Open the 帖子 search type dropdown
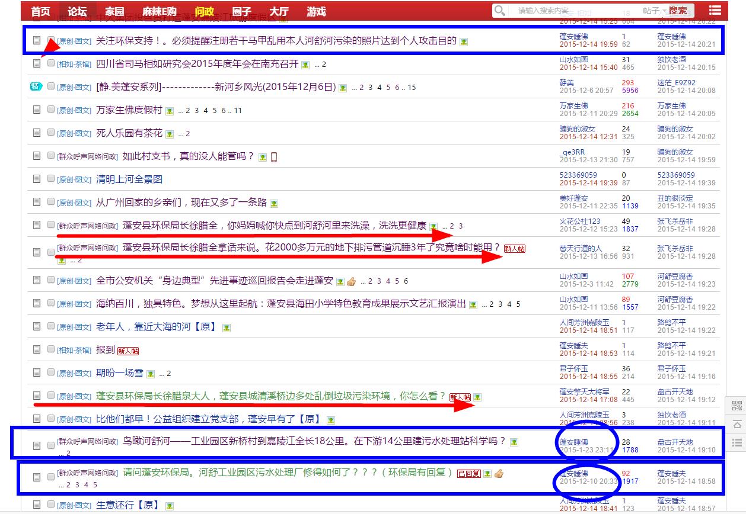This screenshot has height=514, width=746. click(653, 11)
